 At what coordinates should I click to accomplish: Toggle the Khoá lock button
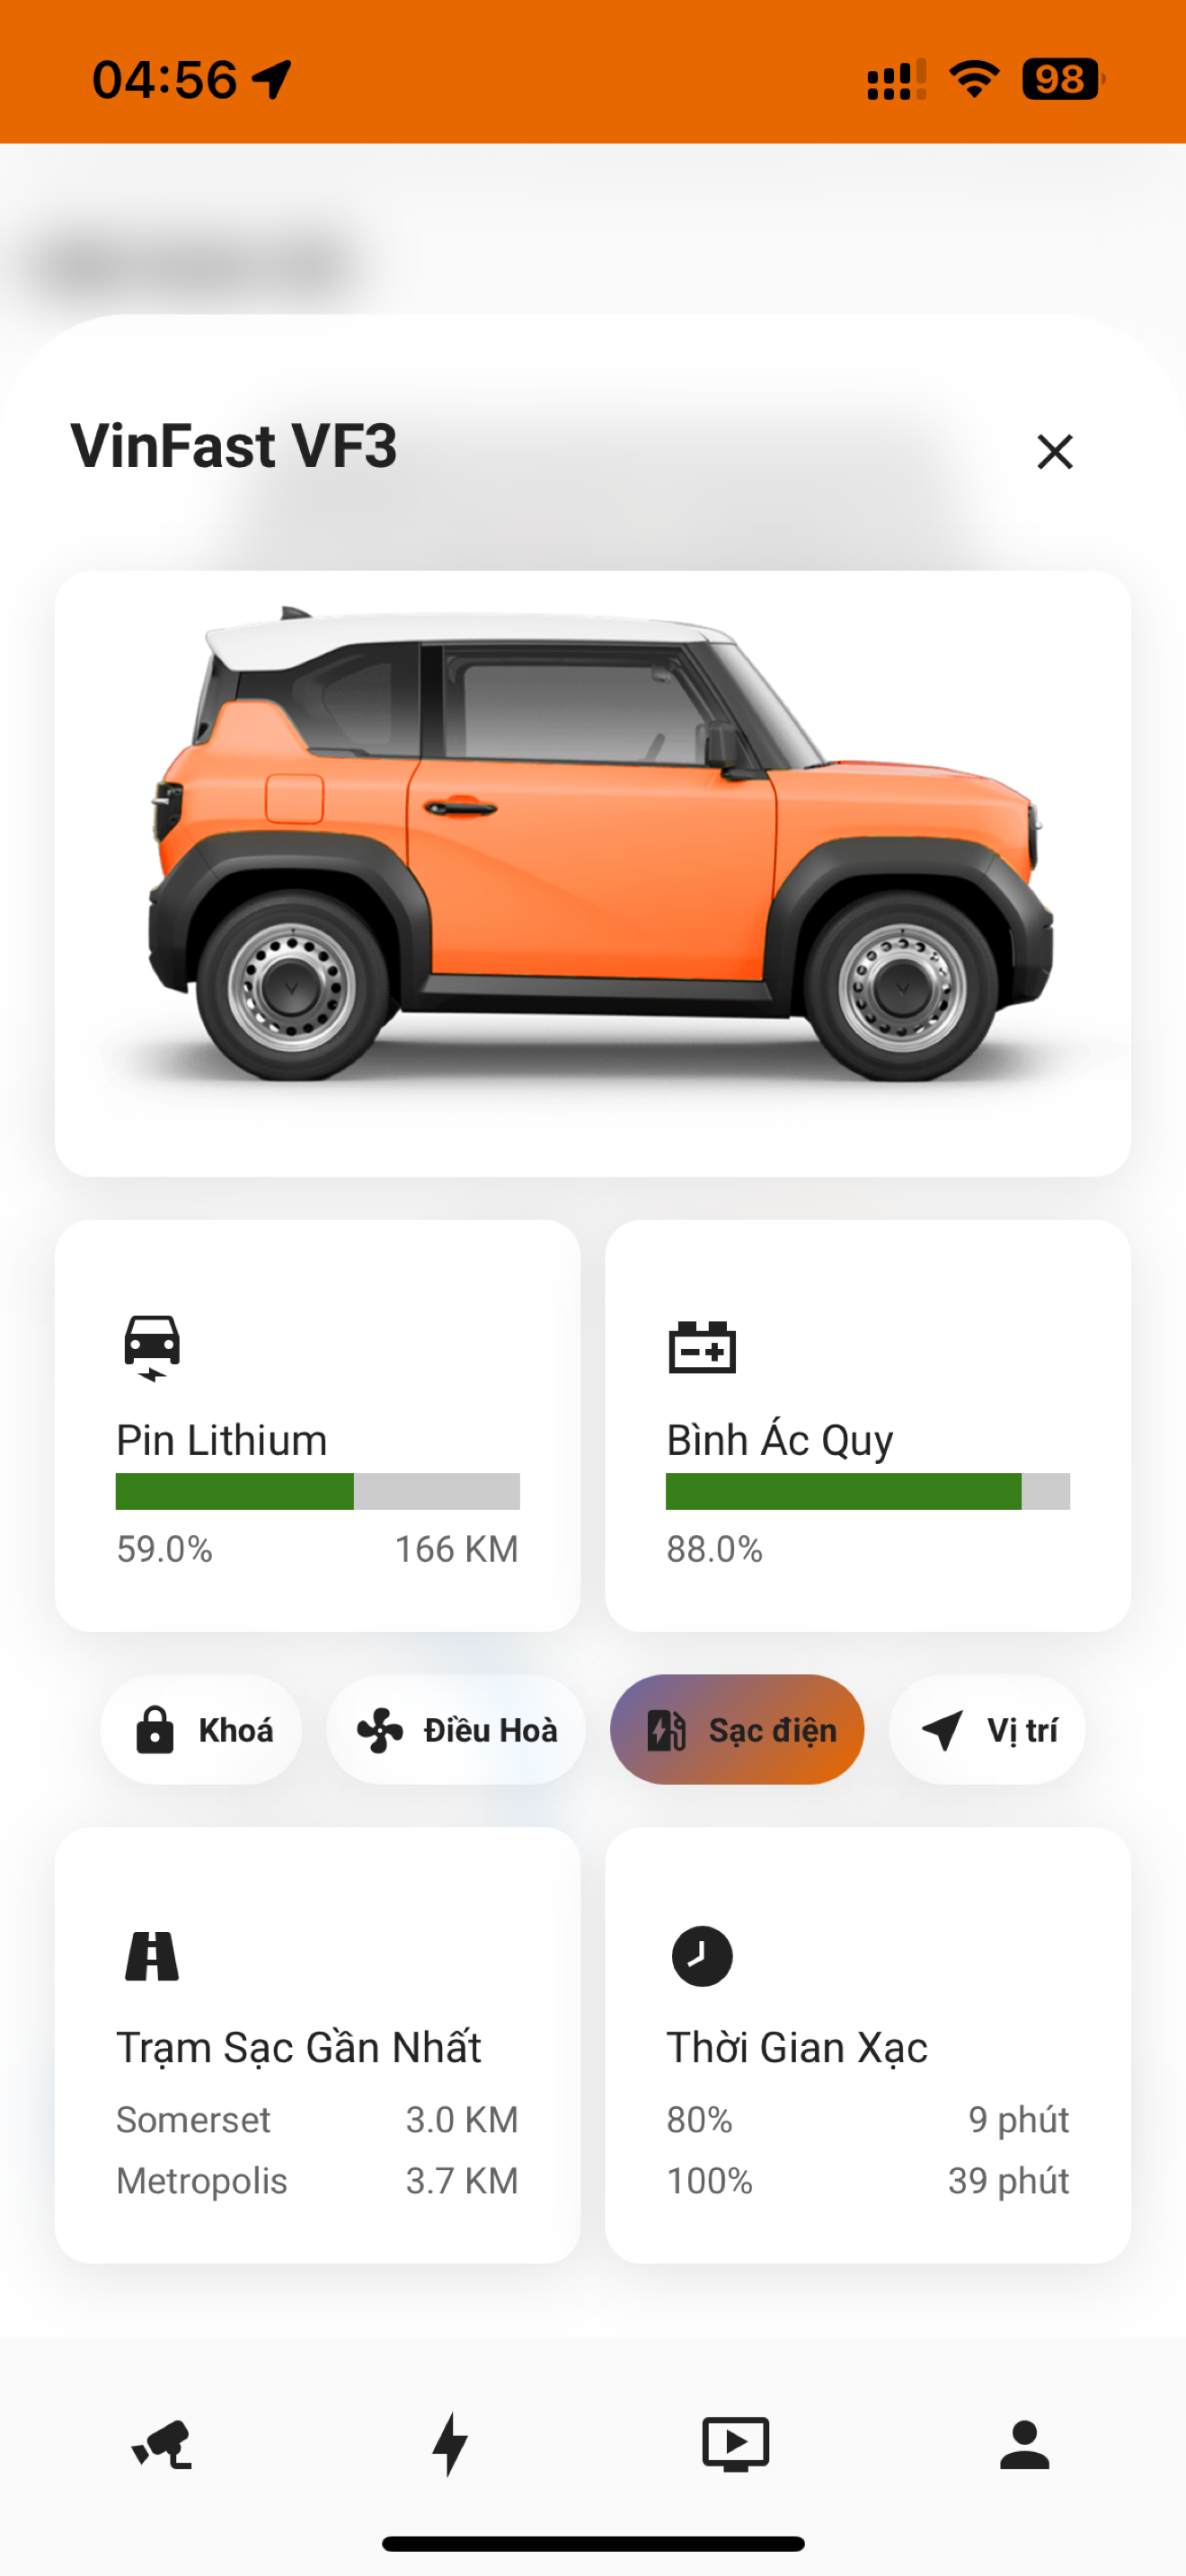[x=201, y=1730]
